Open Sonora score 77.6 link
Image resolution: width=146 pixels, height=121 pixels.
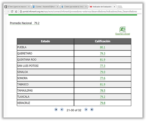[x=102, y=78]
